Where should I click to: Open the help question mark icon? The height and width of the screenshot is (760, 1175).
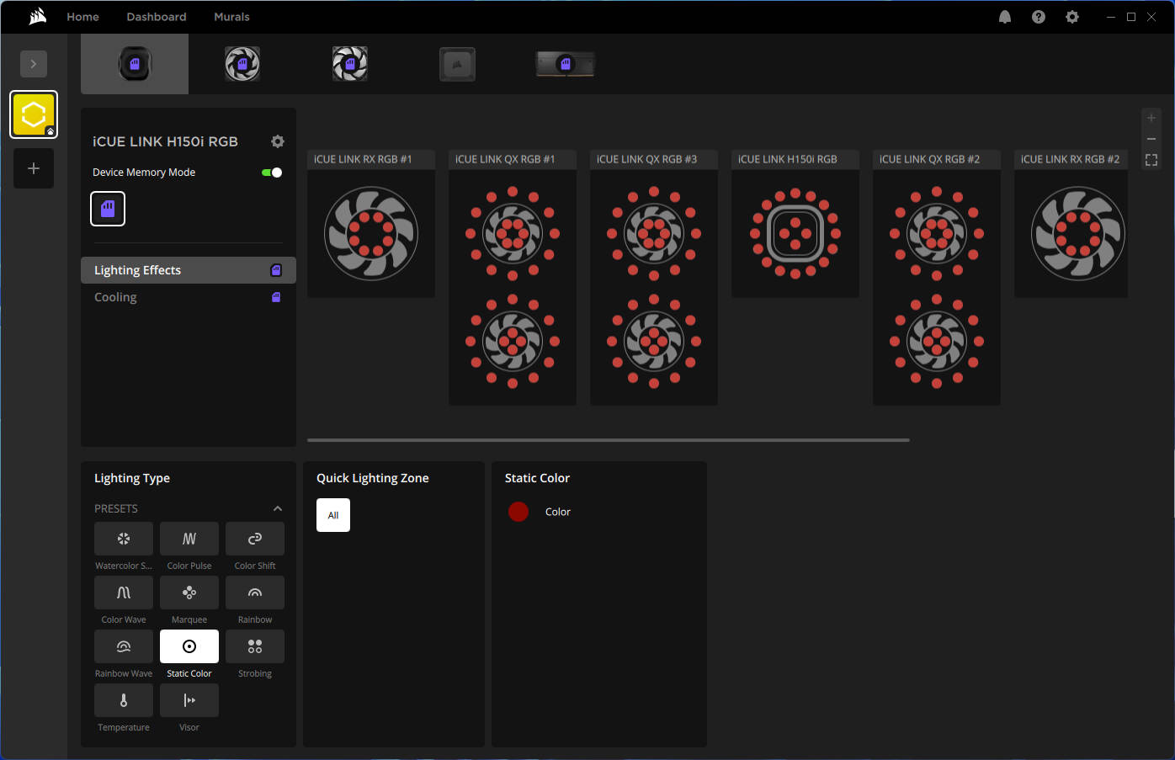point(1039,17)
